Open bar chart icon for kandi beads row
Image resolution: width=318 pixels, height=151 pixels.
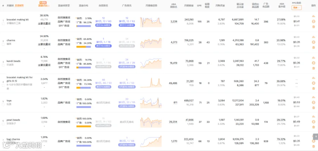313,58
